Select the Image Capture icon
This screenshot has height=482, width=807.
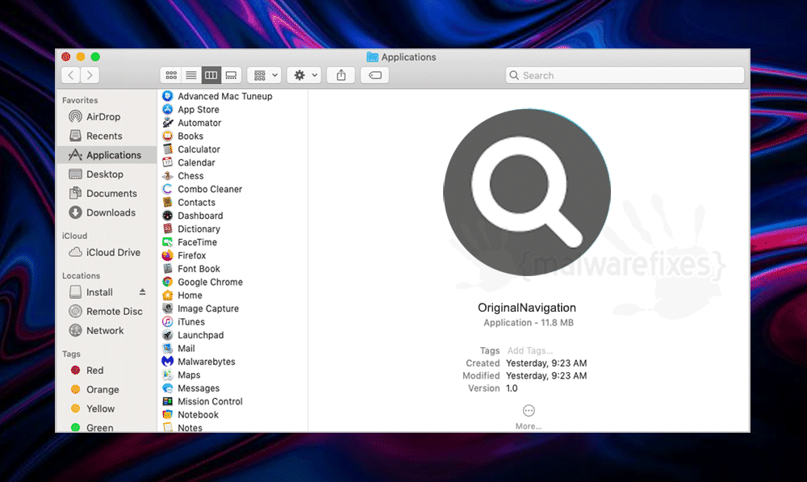point(167,308)
